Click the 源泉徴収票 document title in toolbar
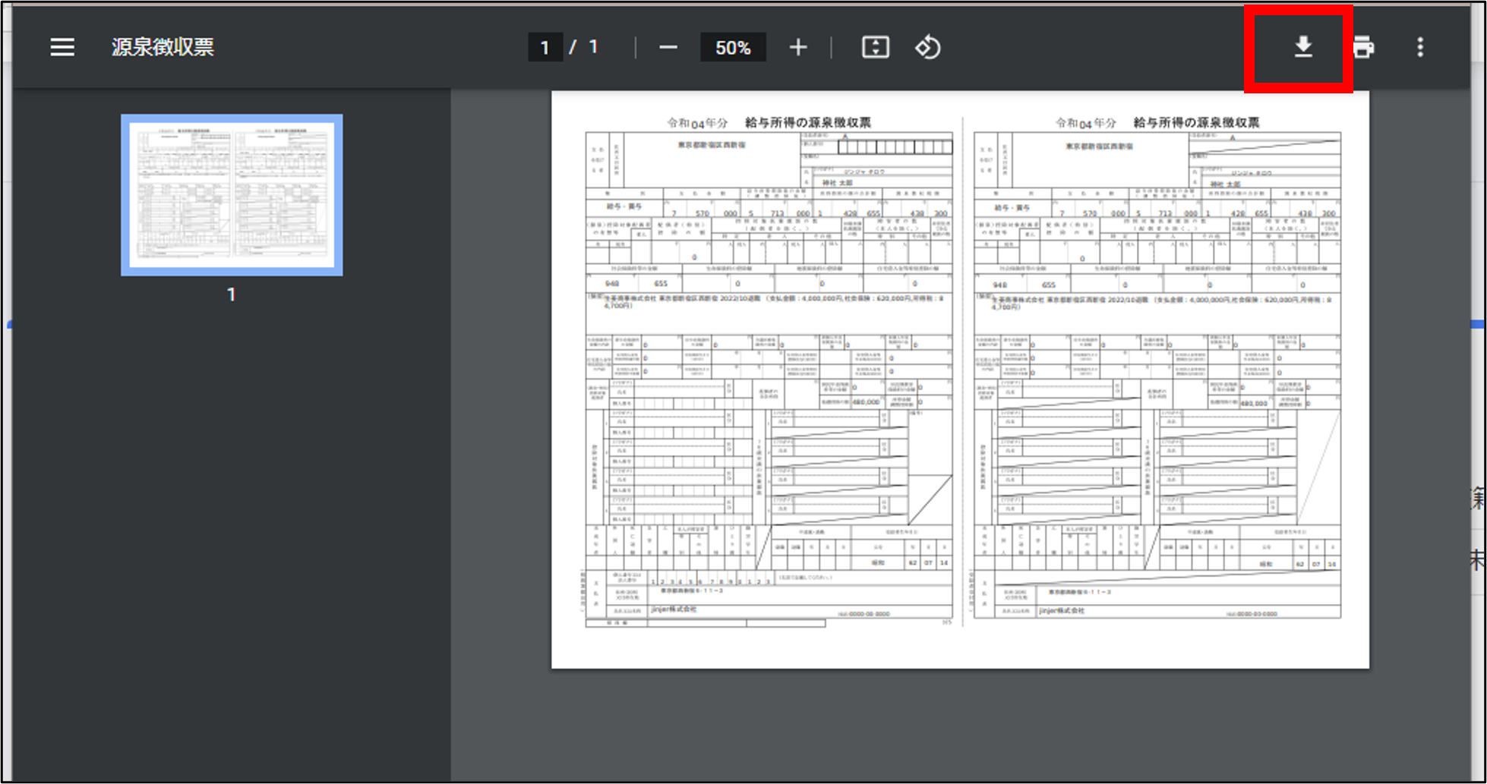The width and height of the screenshot is (1487, 784). coord(163,47)
